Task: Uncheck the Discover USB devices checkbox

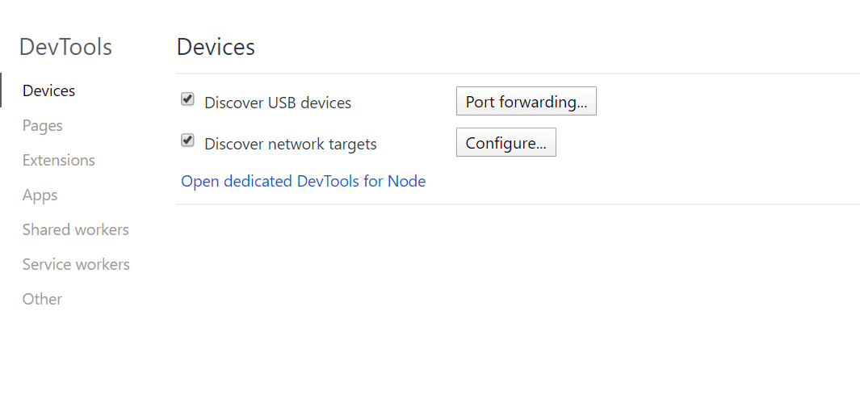Action: point(187,99)
